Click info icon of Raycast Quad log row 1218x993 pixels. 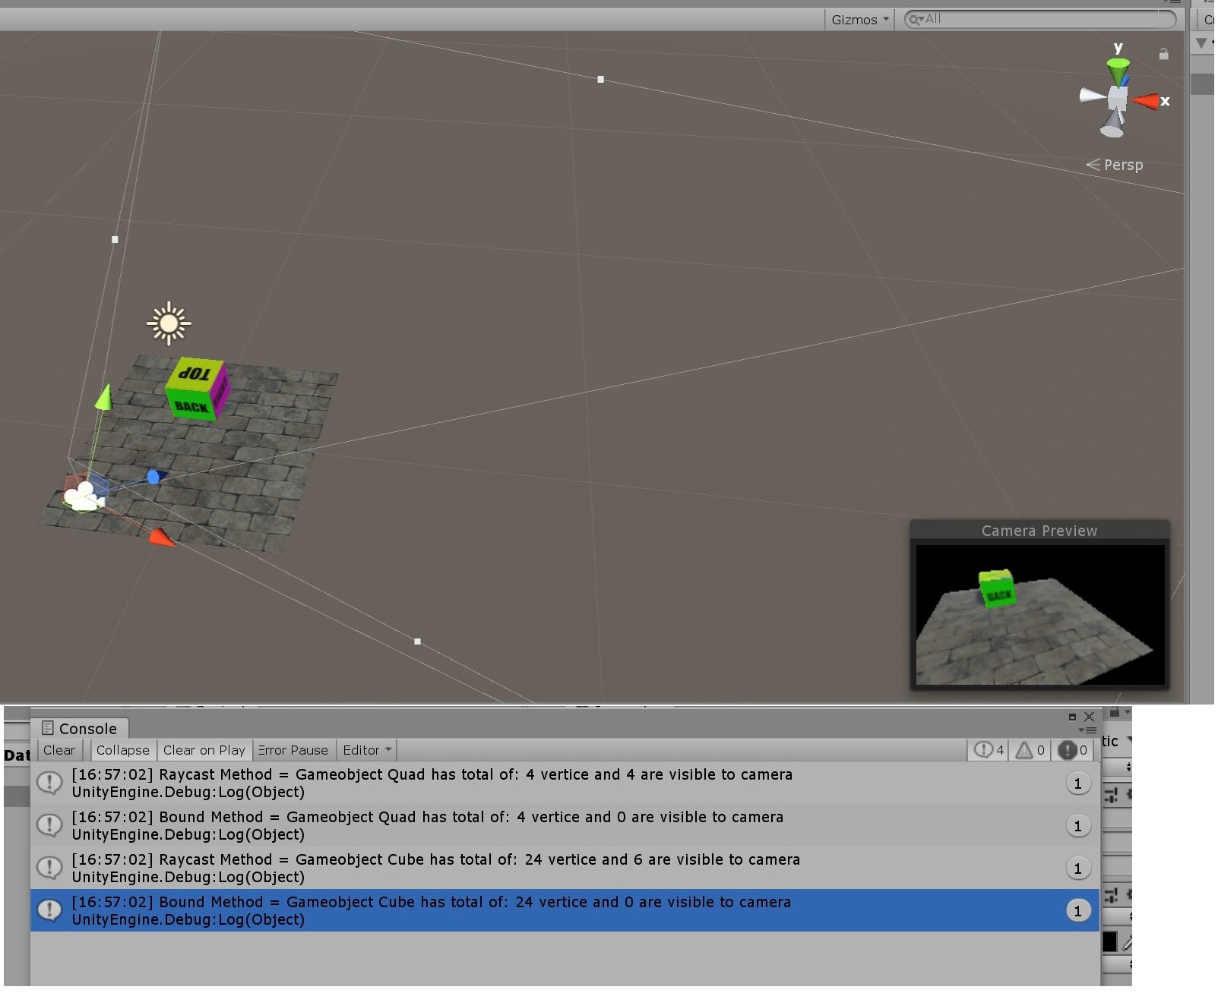[x=49, y=783]
